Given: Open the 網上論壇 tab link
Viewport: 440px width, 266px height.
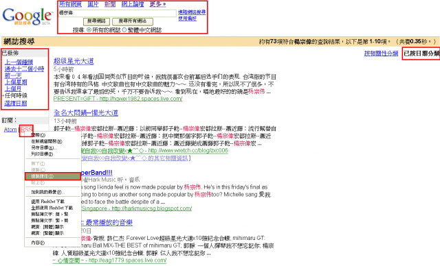Looking at the screenshot, I should click(133, 4).
